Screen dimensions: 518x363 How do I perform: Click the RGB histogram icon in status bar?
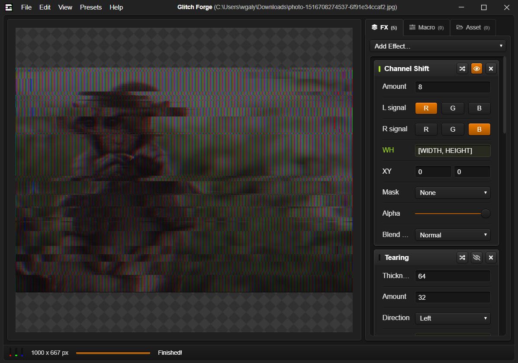tap(16, 352)
